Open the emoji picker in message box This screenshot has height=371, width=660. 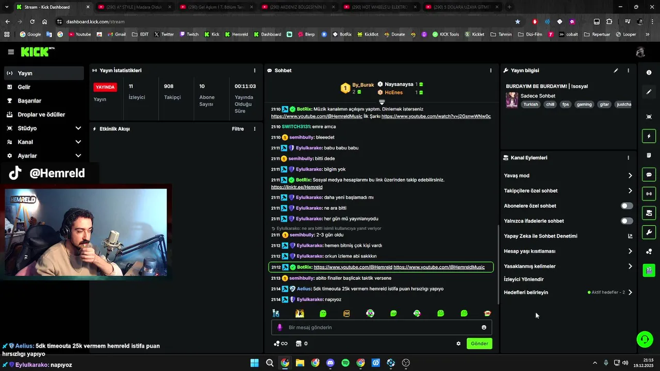point(484,327)
